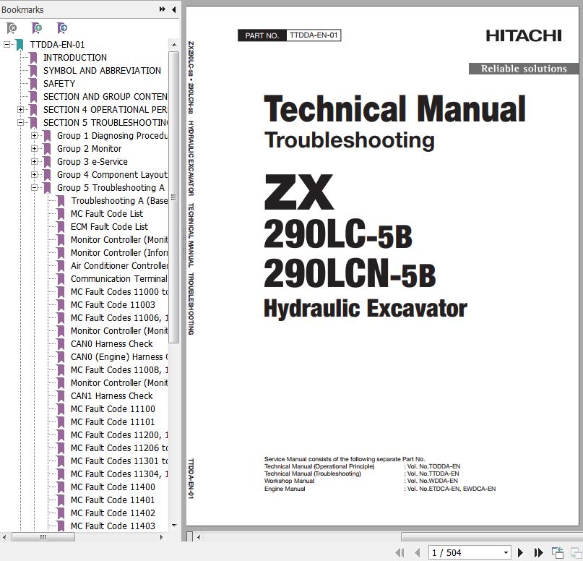Expand Group 3 e-Service bookmark

[34, 162]
